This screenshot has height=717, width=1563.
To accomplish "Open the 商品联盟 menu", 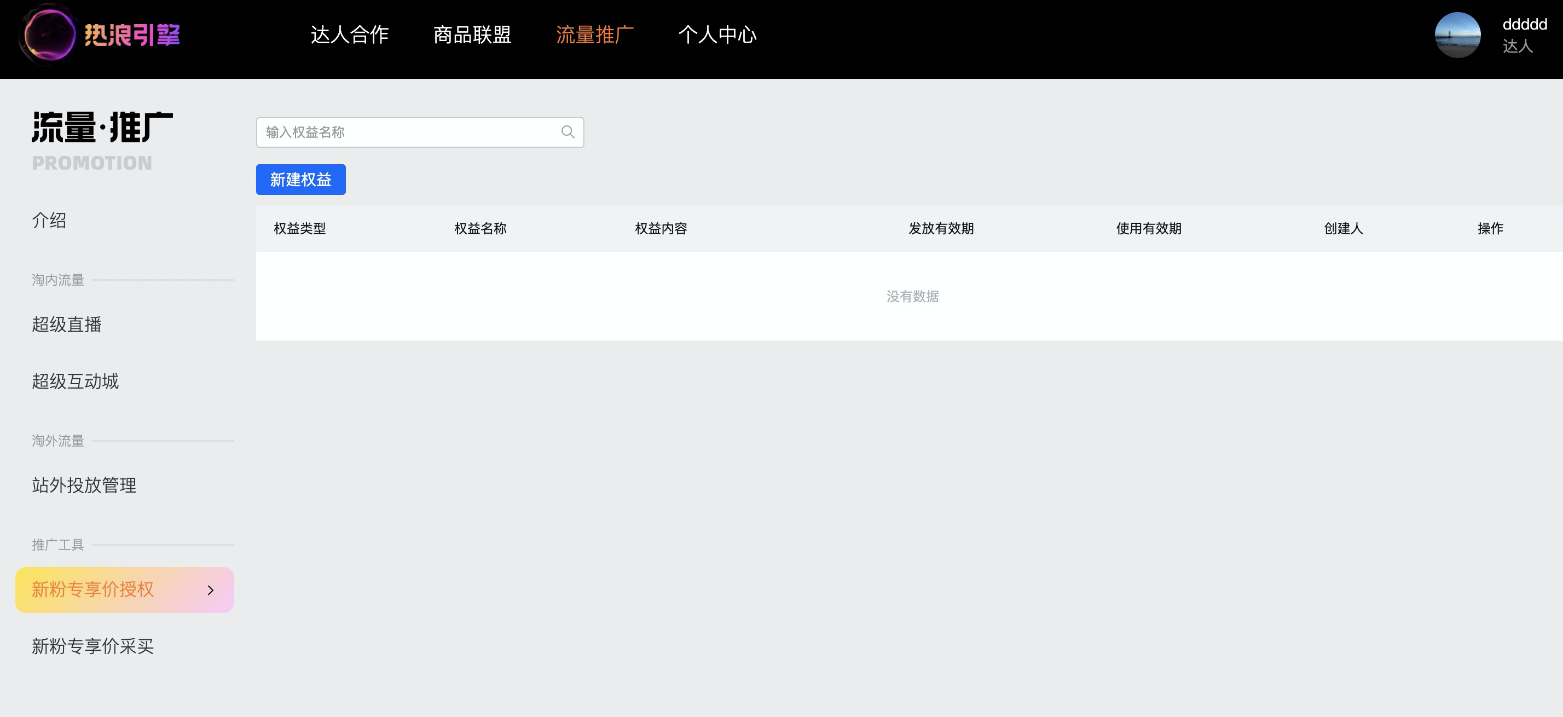I will [x=472, y=34].
